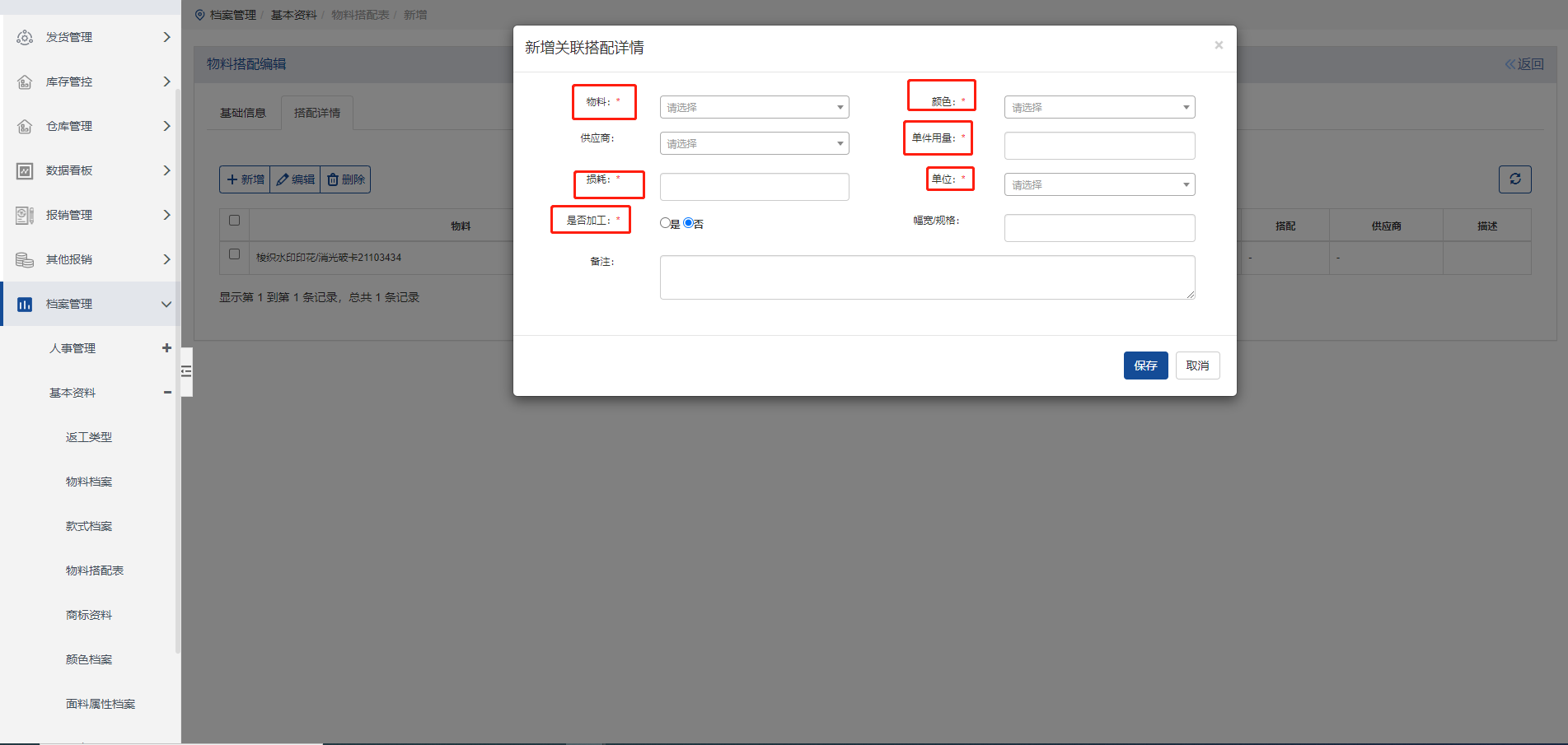
Task: Open the 单位 dropdown selector
Action: pos(1099,184)
